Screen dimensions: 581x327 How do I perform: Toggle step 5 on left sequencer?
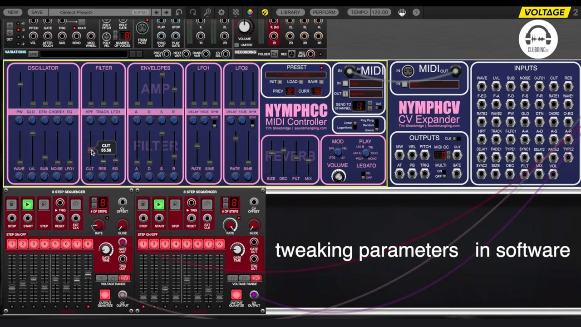[x=55, y=244]
